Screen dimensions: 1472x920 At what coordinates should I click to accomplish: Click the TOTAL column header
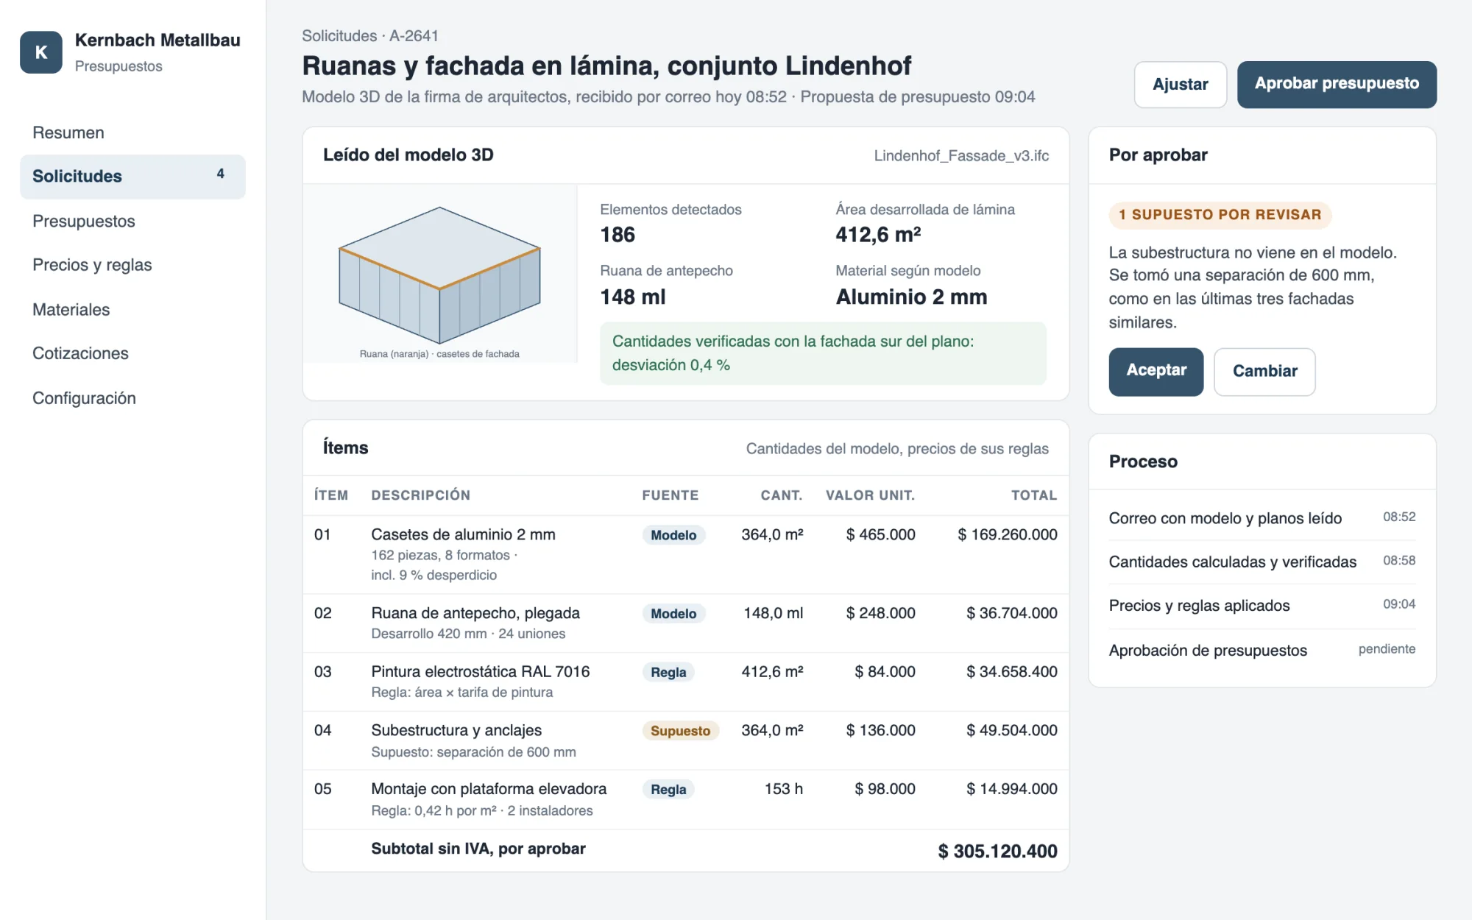point(1033,495)
